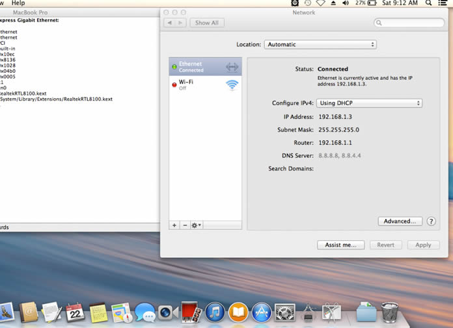This screenshot has height=328, width=453.
Task: Open the gear action menu below service list
Action: tap(196, 225)
